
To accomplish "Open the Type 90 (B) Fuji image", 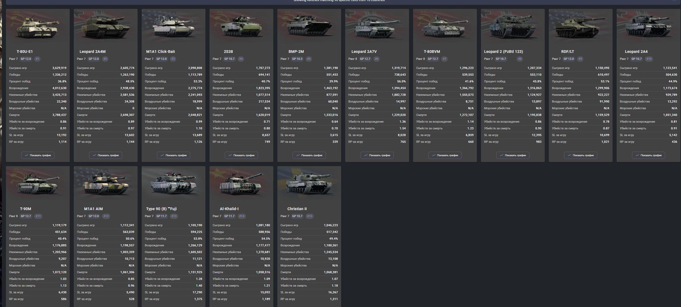I will click(174, 184).
